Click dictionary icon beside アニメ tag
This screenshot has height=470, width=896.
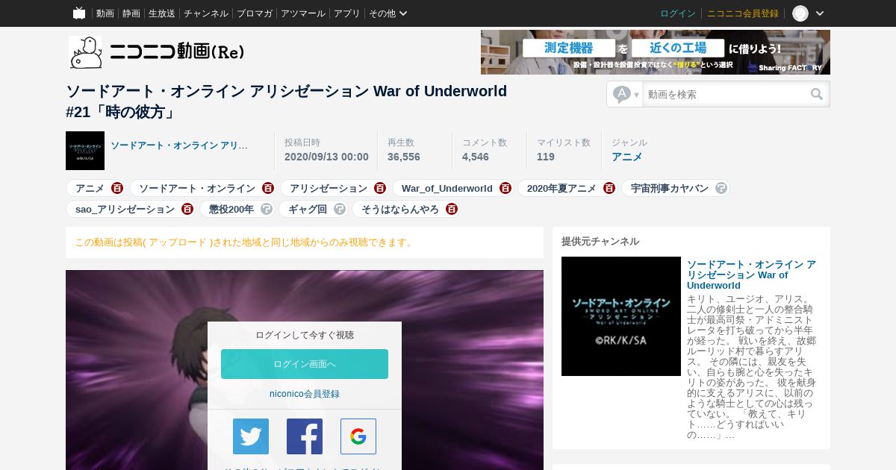[117, 188]
